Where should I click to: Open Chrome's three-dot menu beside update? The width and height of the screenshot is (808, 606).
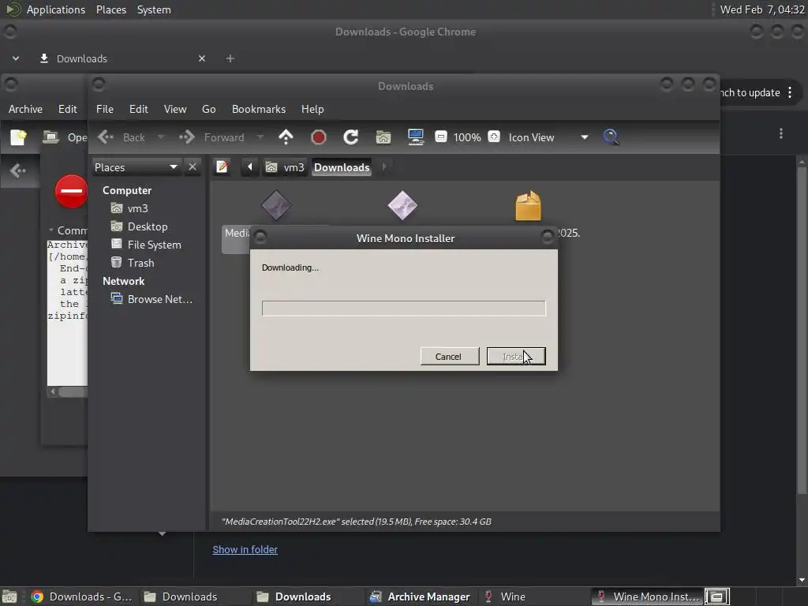pos(790,93)
